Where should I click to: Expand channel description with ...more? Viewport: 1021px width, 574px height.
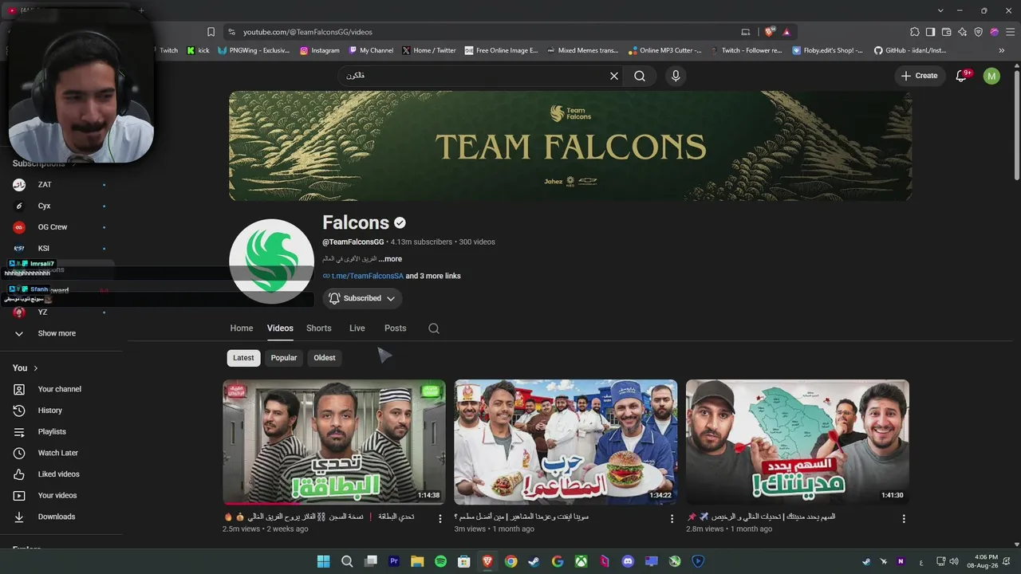coord(390,259)
